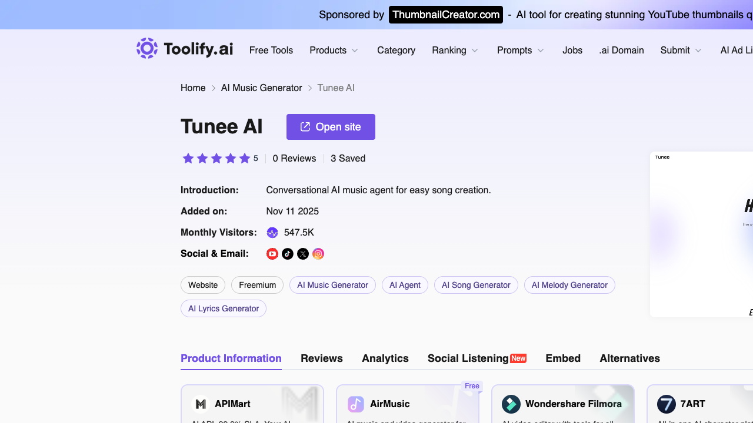The image size is (753, 423).
Task: Click the Tunee AI page heading
Action: (222, 127)
